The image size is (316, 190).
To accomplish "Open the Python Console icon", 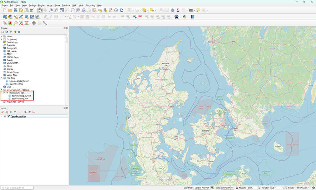I will (x=184, y=17).
